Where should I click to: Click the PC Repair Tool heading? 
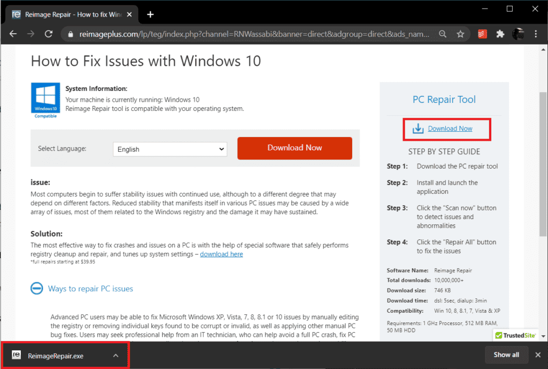click(x=444, y=99)
